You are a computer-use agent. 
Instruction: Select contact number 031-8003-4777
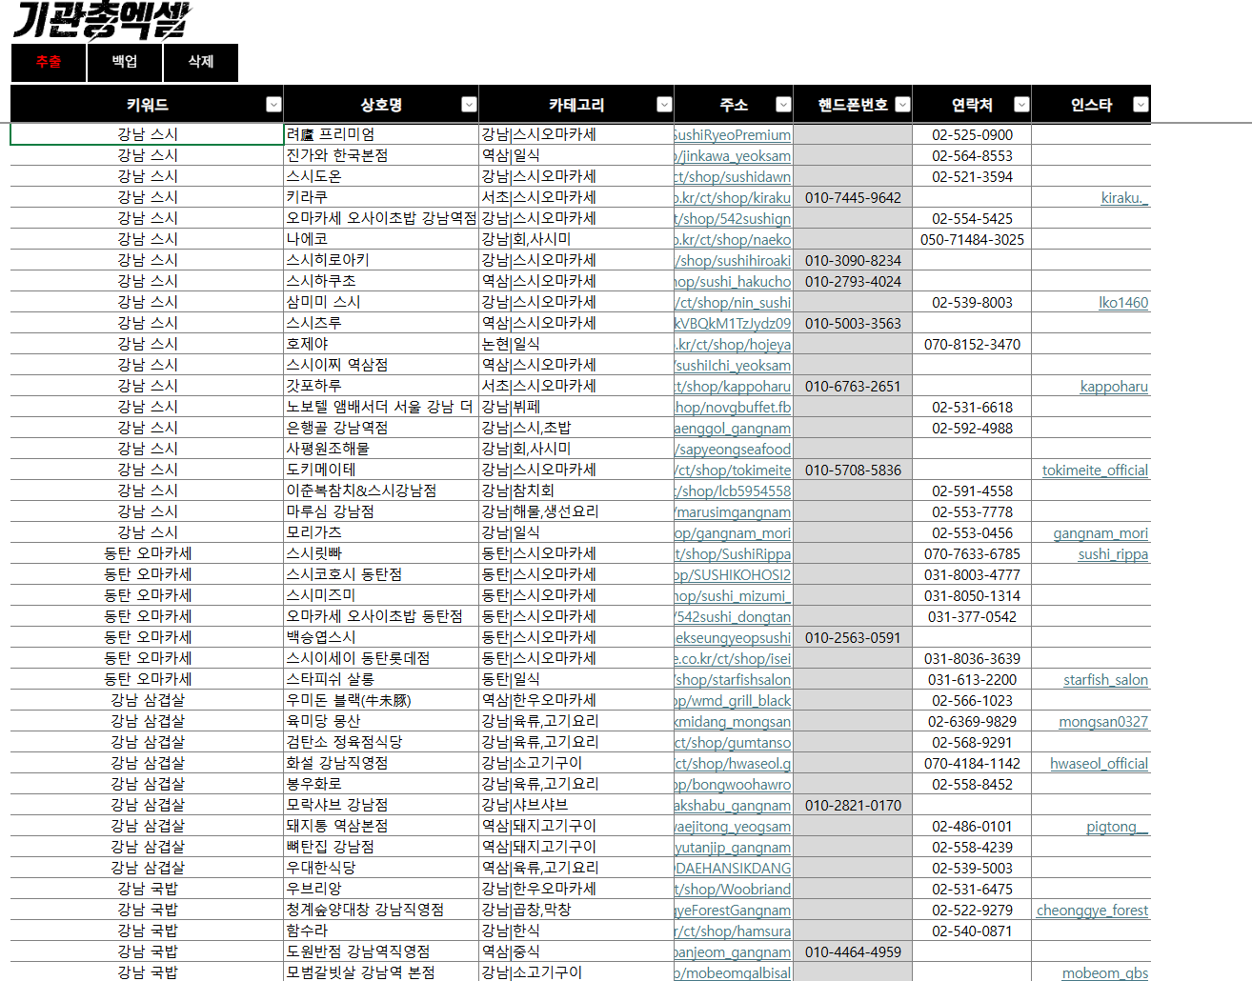click(x=972, y=575)
